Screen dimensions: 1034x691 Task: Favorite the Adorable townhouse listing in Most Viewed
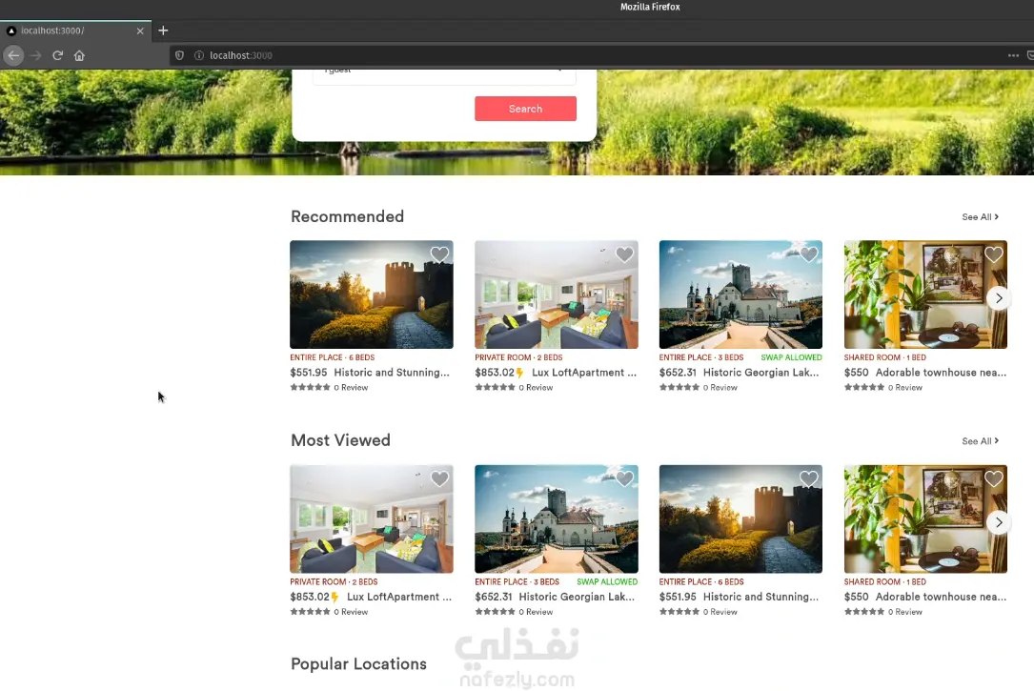(x=993, y=478)
